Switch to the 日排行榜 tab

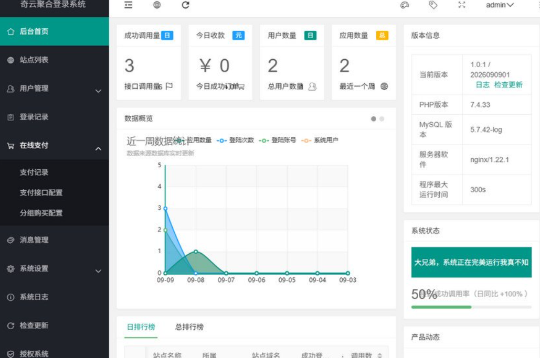tap(141, 327)
